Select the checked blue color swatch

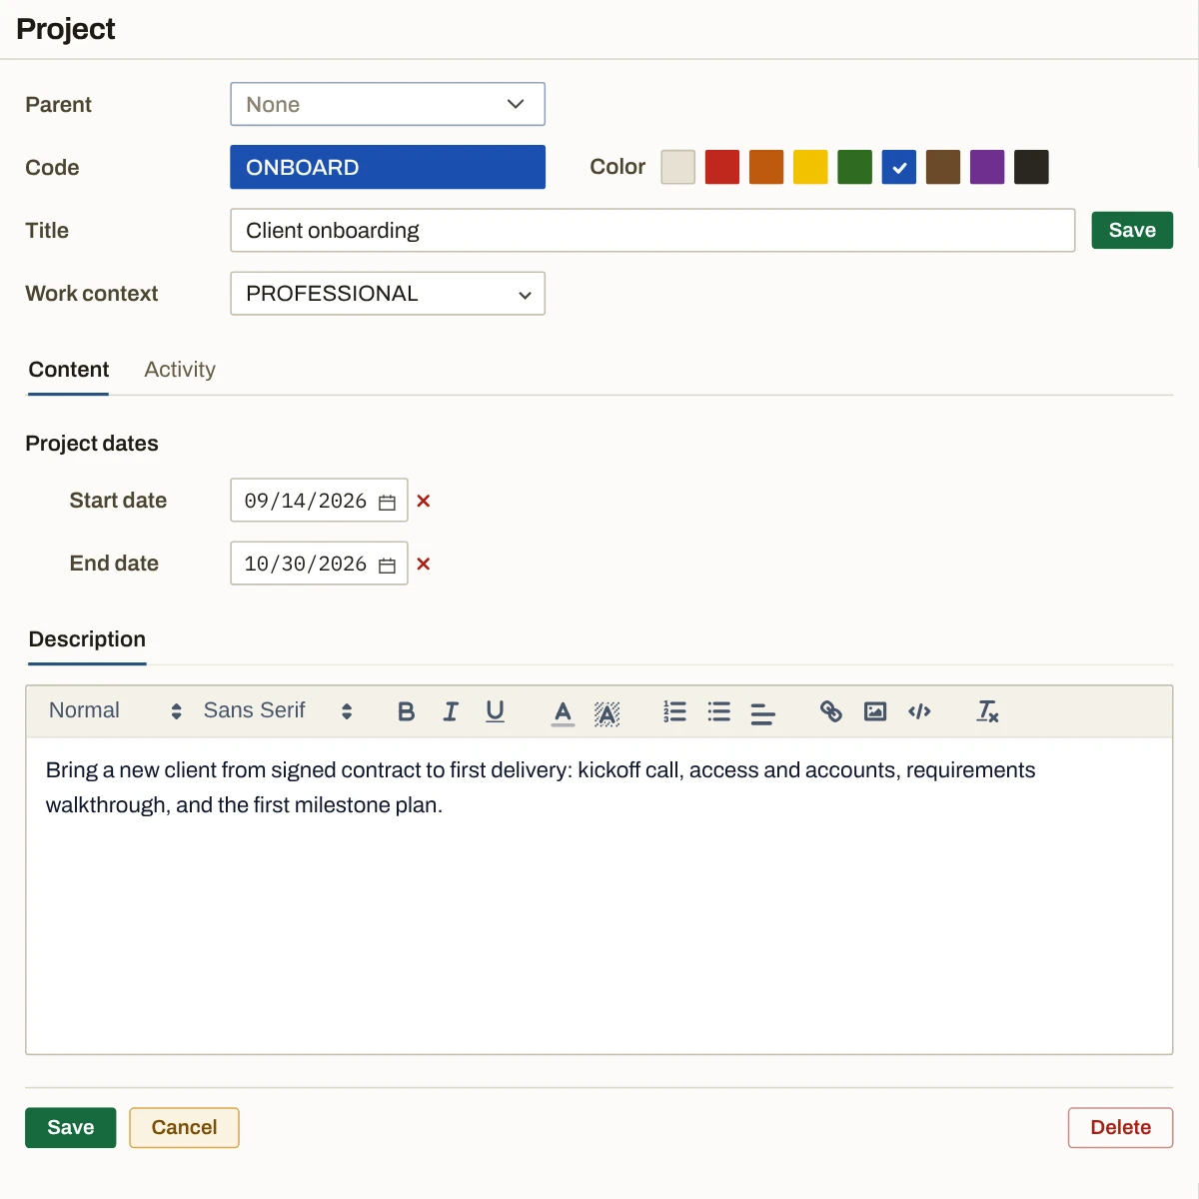tap(899, 167)
